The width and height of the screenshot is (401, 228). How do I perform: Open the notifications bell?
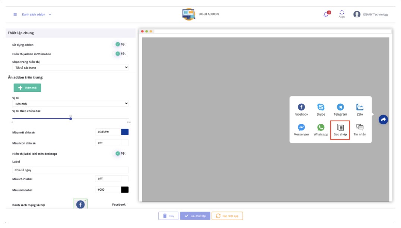[x=326, y=14]
